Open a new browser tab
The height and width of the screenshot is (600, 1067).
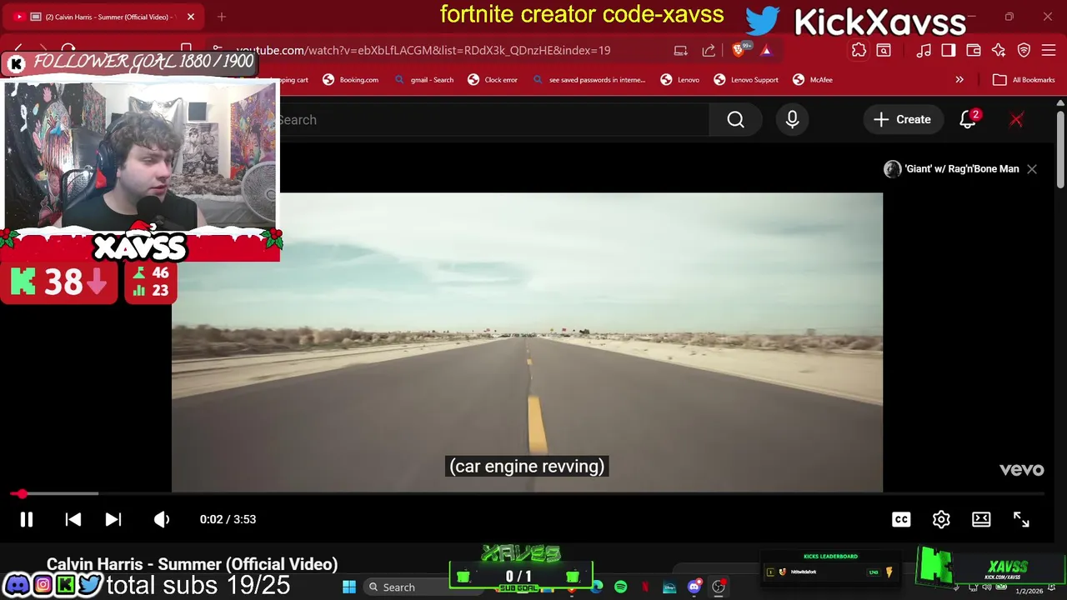222,17
